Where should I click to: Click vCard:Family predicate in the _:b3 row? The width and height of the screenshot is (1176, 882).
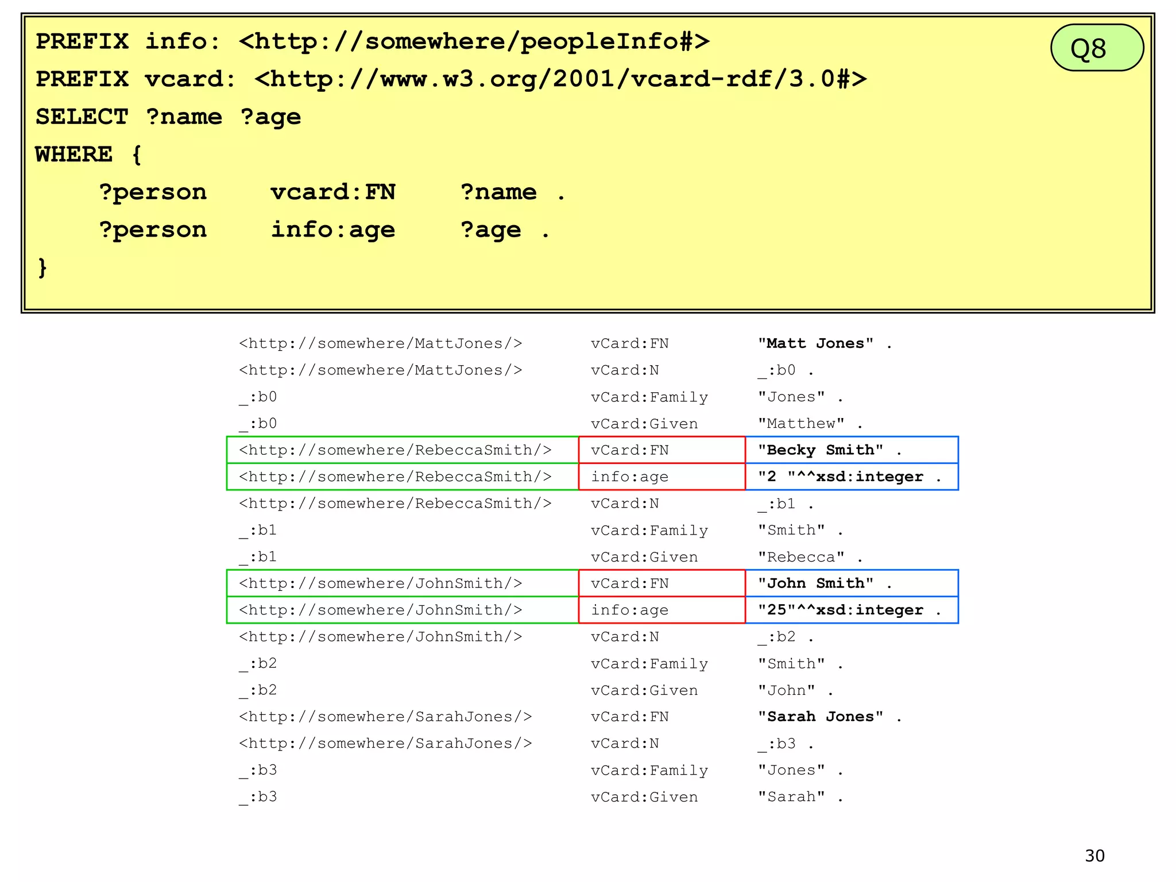(x=649, y=771)
